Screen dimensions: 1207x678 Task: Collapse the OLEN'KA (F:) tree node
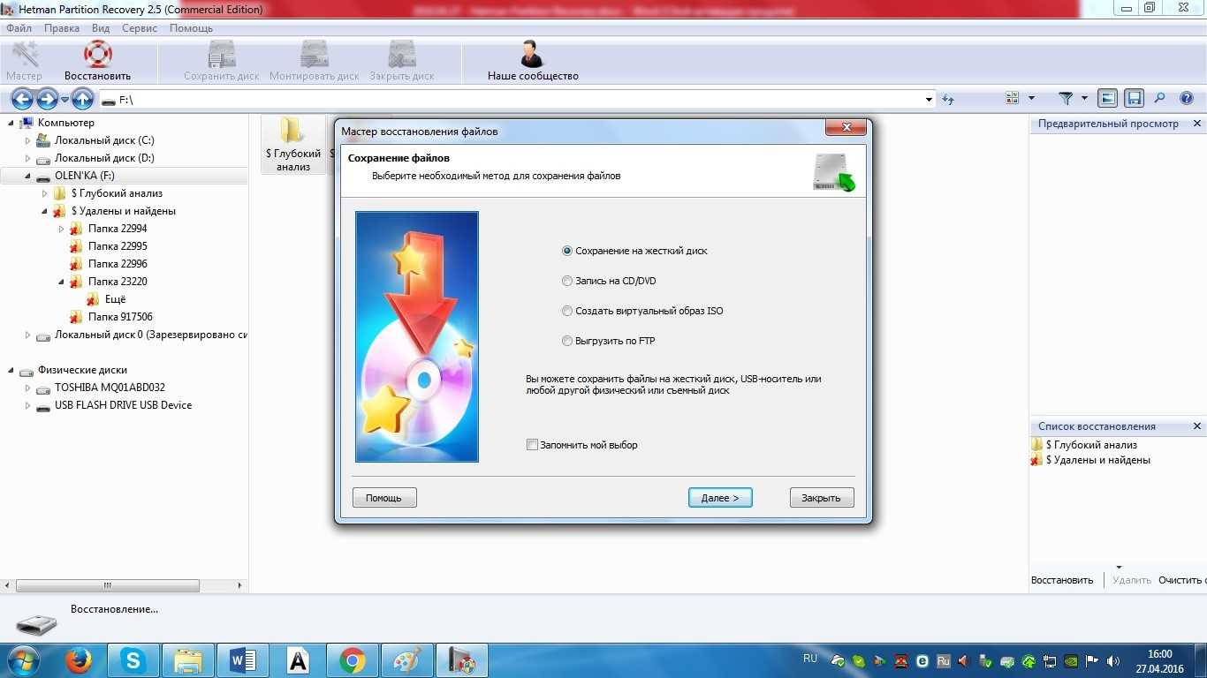27,176
